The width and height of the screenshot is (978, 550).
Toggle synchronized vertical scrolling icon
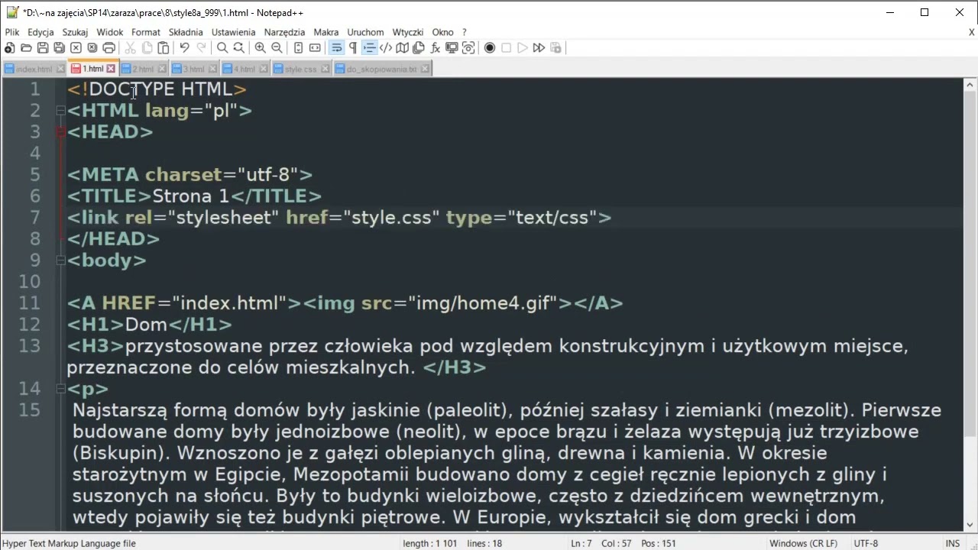(299, 48)
